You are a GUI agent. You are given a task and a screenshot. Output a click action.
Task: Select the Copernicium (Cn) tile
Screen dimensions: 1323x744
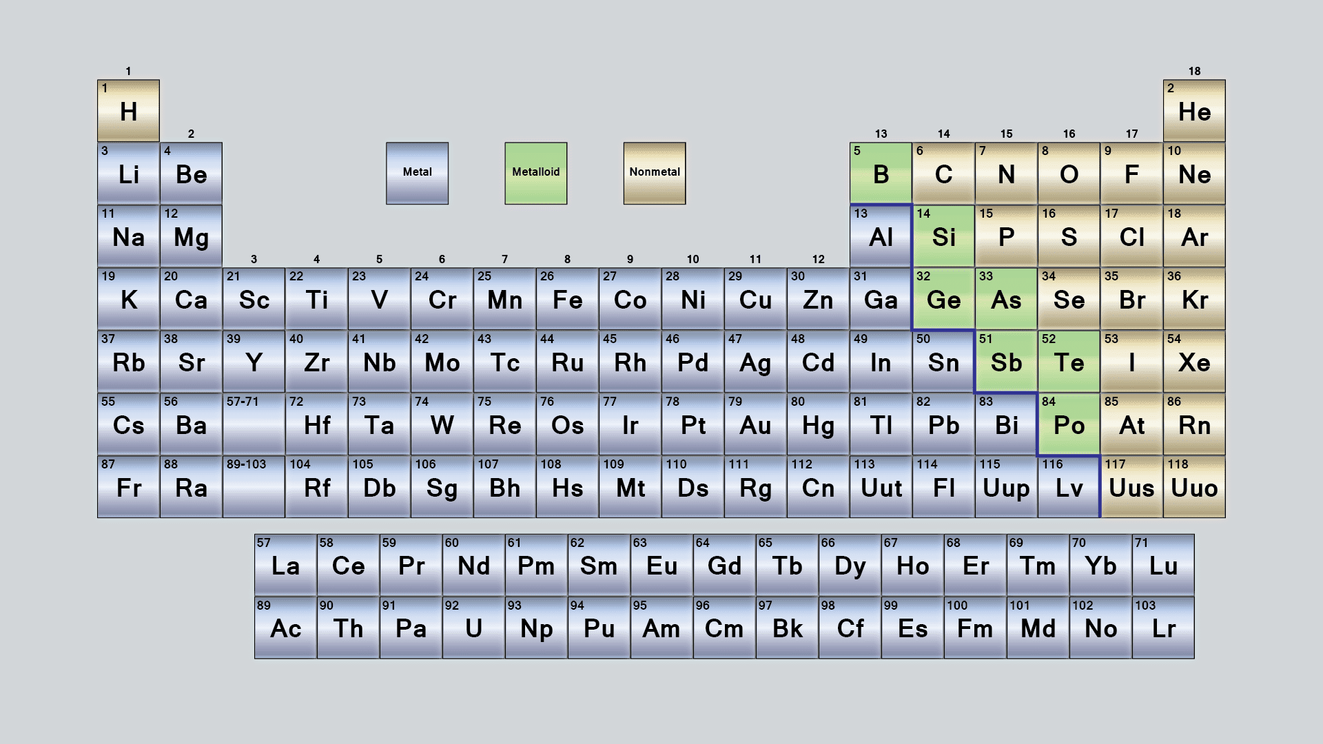pos(818,486)
